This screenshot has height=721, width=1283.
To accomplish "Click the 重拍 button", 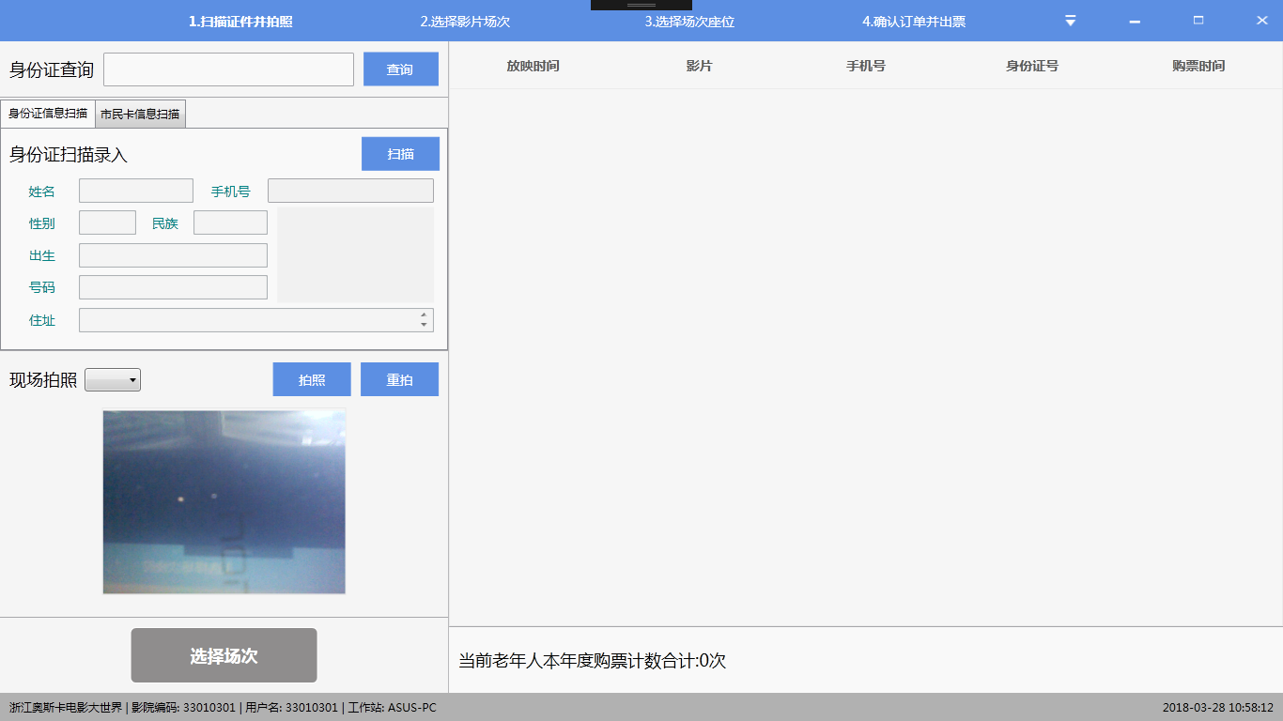I will click(399, 379).
